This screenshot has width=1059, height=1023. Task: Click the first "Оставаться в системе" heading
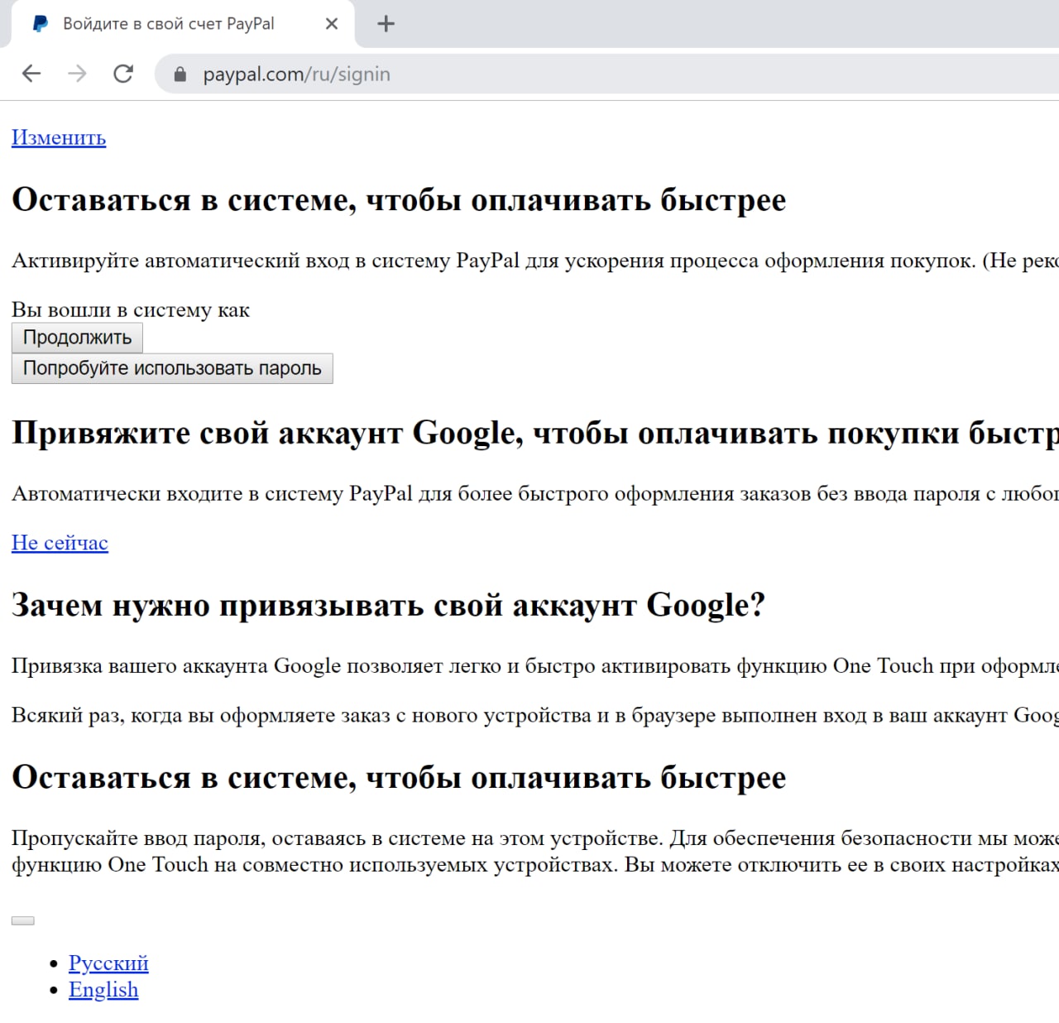click(x=399, y=199)
